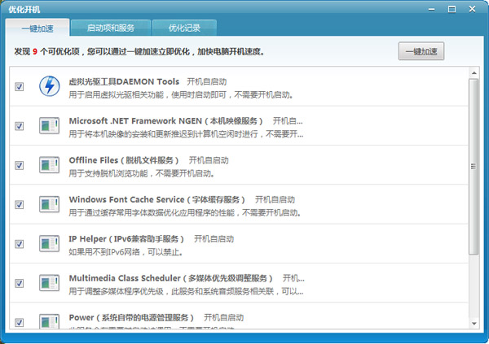Click the Offline Files service icon

(50, 165)
